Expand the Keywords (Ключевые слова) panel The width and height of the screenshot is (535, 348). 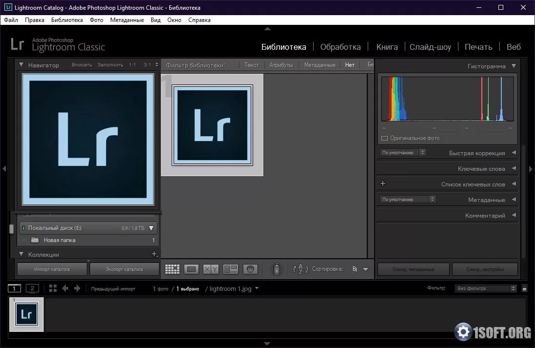pos(514,168)
